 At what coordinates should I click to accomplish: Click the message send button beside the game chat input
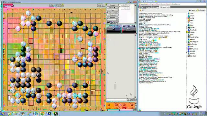(x=132, y=100)
